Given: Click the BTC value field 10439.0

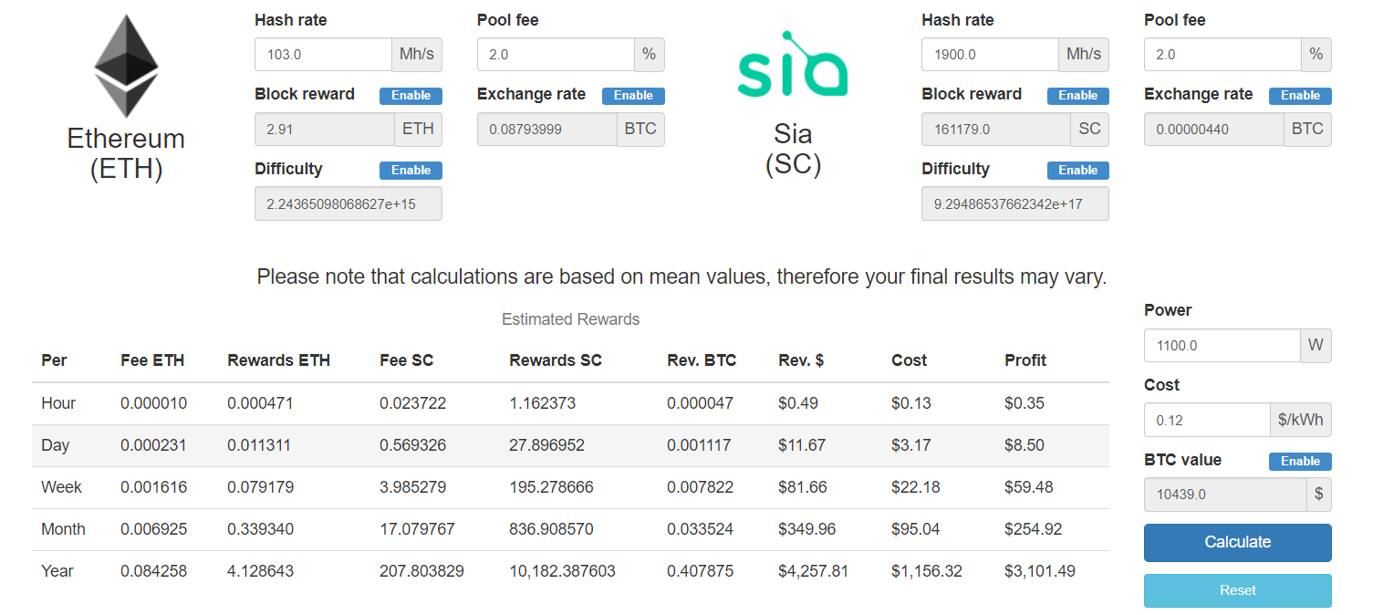Looking at the screenshot, I should (1225, 495).
